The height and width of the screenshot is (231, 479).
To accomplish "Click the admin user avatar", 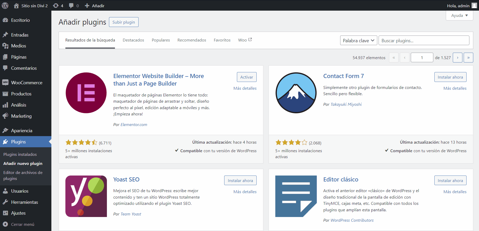I will [x=474, y=6].
